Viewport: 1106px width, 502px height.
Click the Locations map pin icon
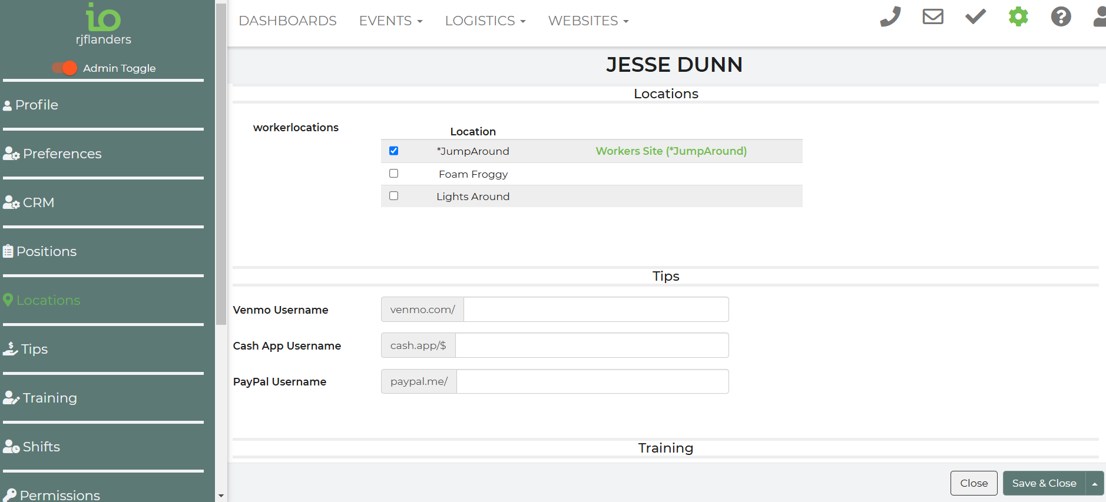(x=8, y=300)
